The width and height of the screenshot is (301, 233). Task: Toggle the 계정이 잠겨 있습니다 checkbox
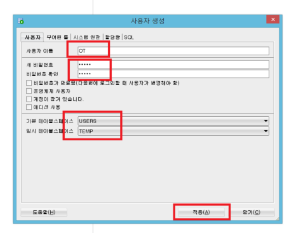29,99
